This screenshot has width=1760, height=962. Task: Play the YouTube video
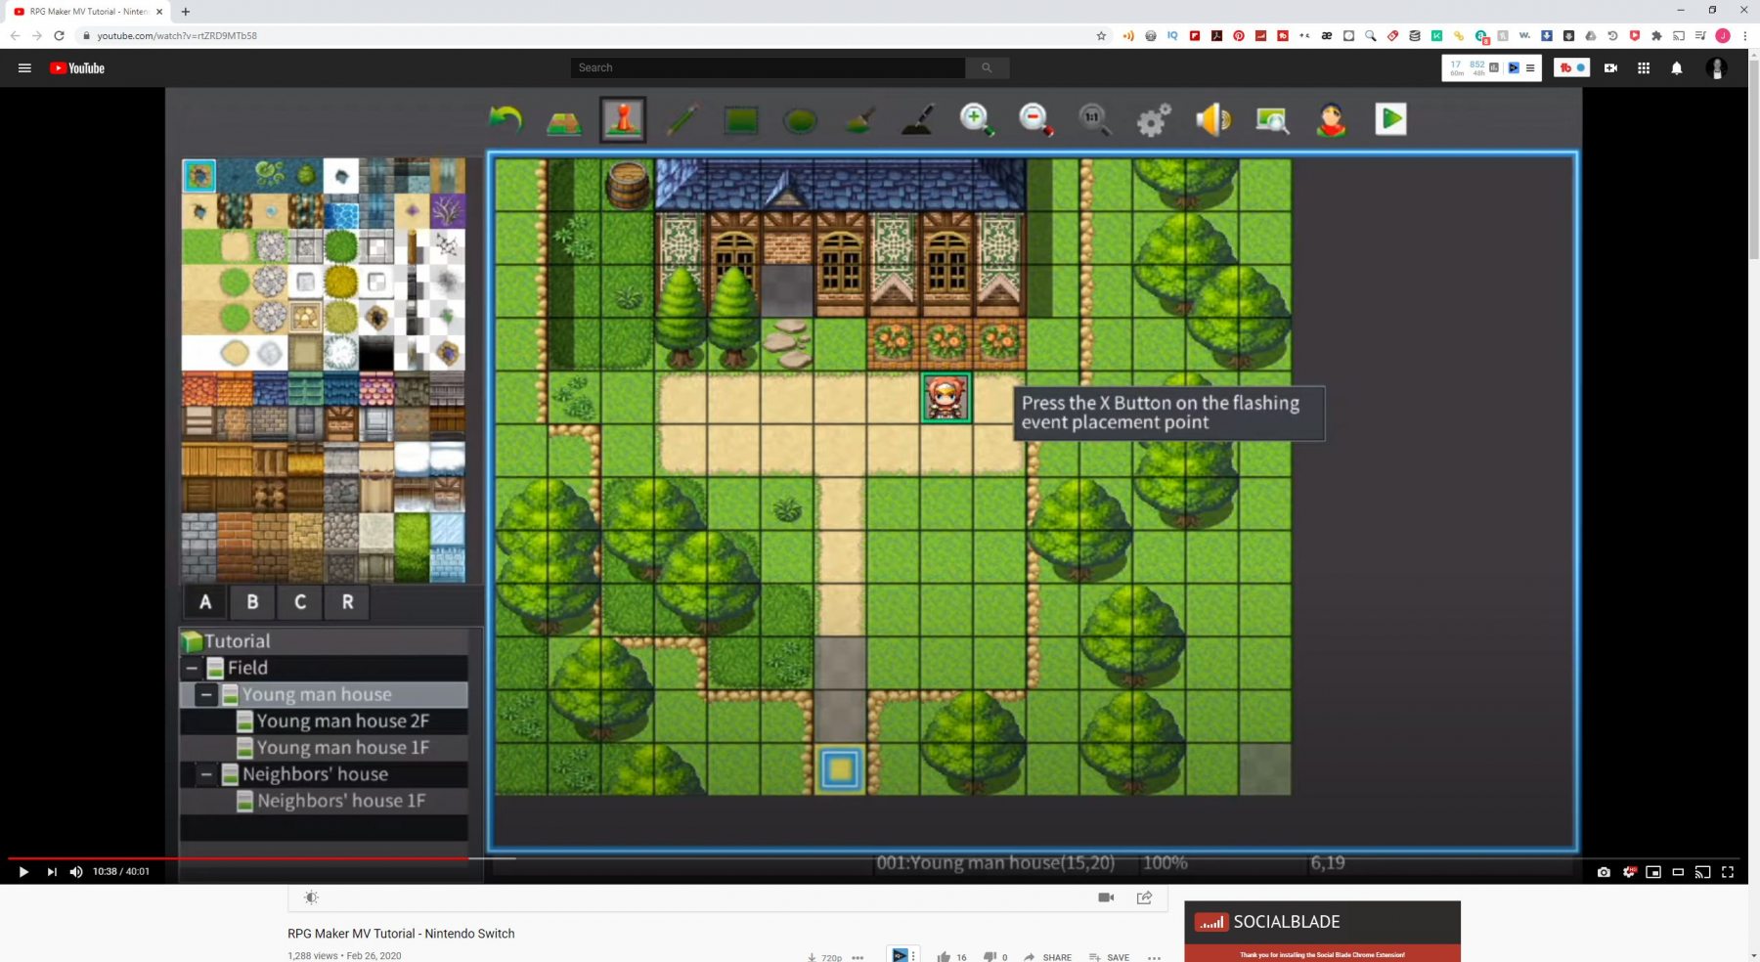tap(23, 872)
